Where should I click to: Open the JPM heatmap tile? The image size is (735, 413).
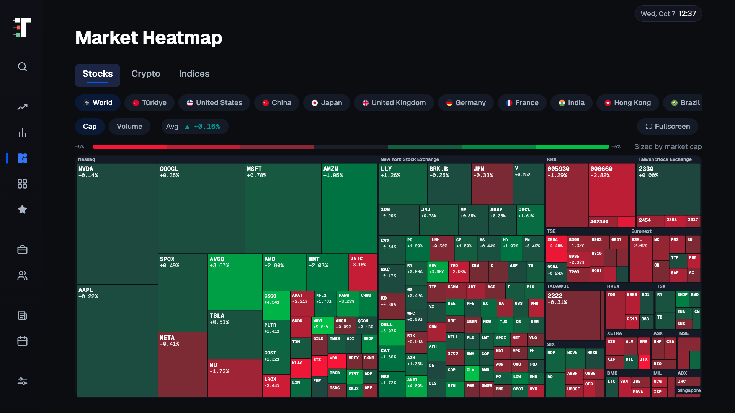point(492,184)
